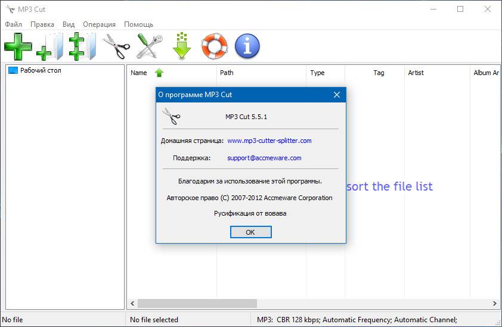Click the add folder icon with single plus
Image resolution: width=502 pixels, height=327 pixels.
[50, 46]
